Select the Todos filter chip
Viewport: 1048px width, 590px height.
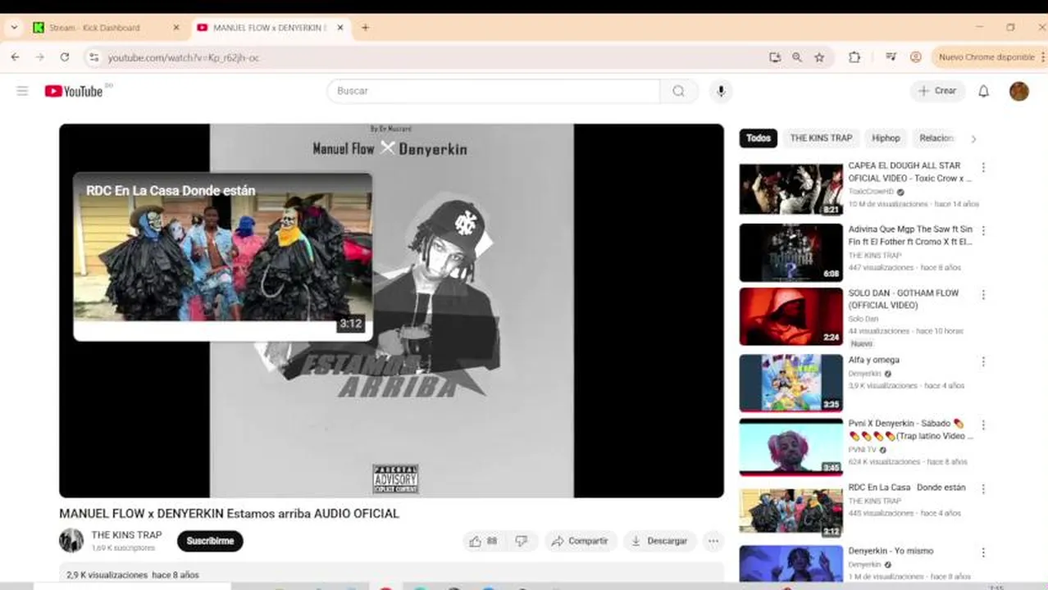point(759,138)
